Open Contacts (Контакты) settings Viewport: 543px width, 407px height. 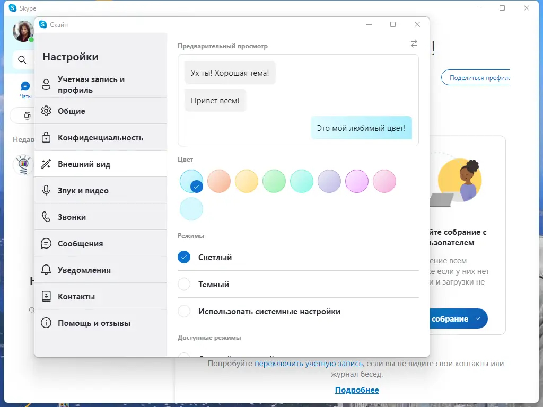[100, 296]
